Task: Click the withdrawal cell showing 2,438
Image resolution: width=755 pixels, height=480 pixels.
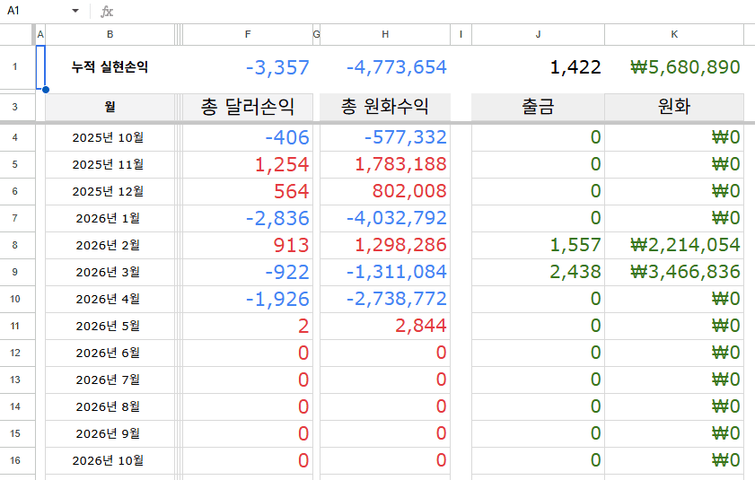Action: [x=538, y=273]
